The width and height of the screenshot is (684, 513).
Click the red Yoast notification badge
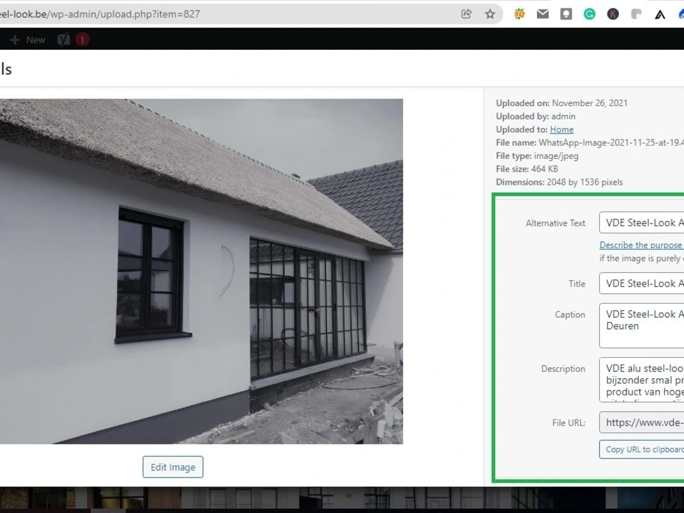82,40
